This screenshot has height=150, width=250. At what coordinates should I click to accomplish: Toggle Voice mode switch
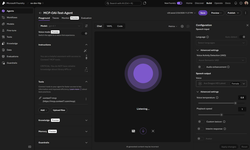click(x=85, y=33)
